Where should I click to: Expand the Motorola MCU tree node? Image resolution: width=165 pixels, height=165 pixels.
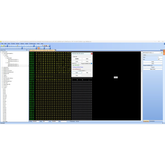pos(2,80)
